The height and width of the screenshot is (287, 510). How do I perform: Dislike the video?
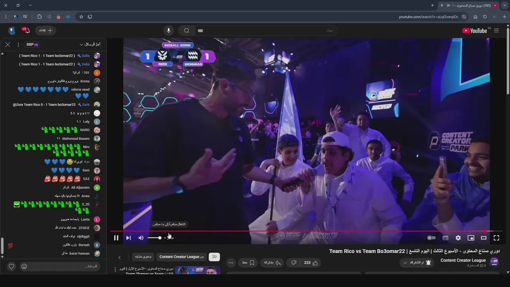(x=294, y=263)
